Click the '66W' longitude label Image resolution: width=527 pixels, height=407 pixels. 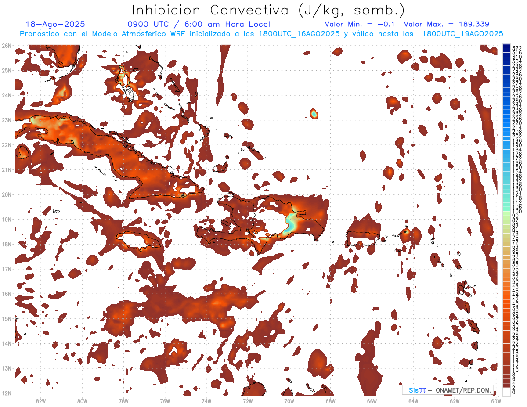pos(372,401)
